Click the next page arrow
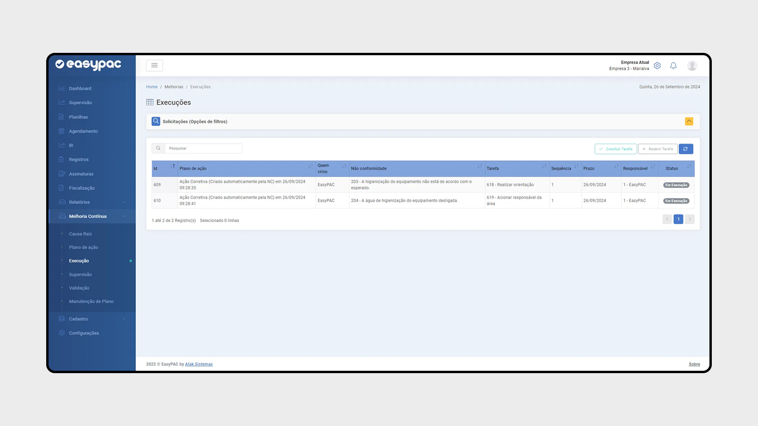Screen dimensions: 758x426 [x=690, y=219]
